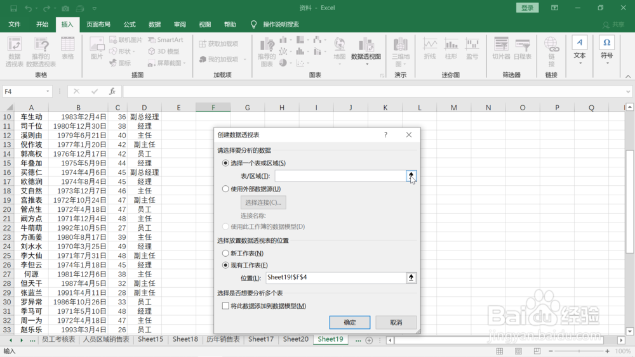This screenshot has width=635, height=357.
Task: Choose the Existing Worksheet radio option
Action: pos(225,265)
